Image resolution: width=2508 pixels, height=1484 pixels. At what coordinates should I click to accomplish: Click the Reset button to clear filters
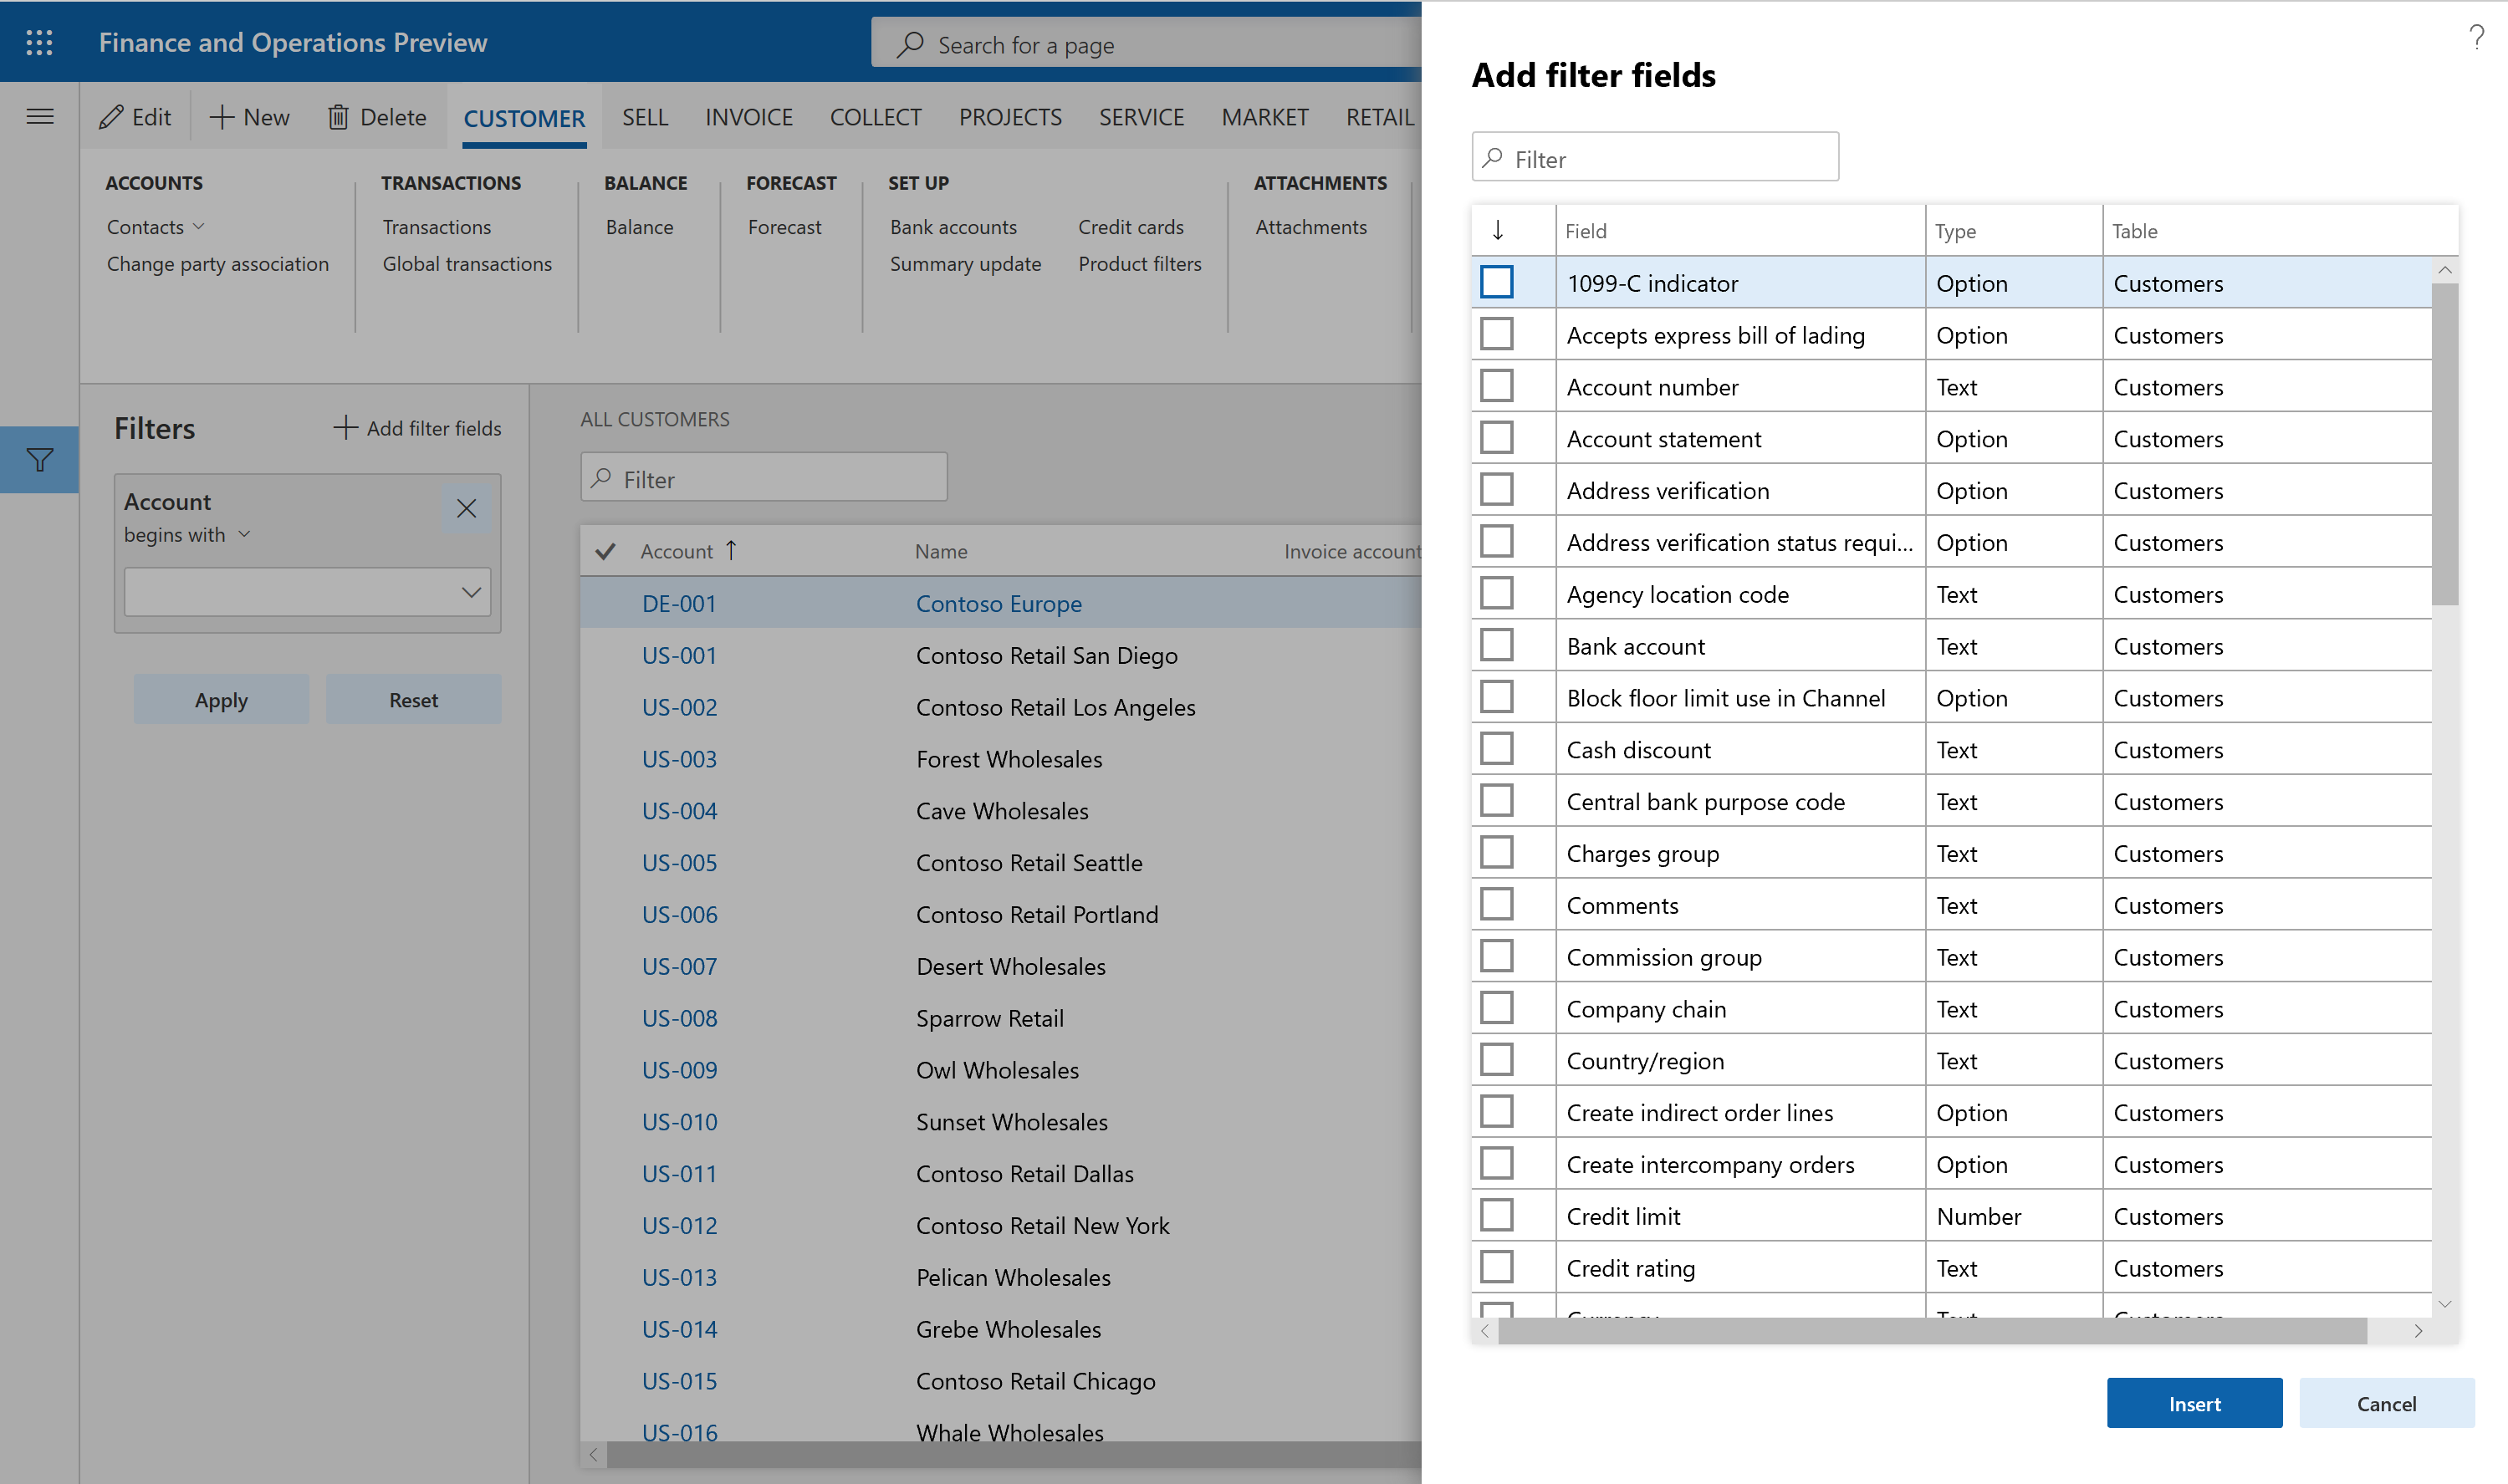[411, 698]
